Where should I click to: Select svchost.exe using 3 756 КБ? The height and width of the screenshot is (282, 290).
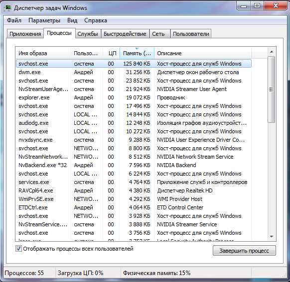pyautogui.click(x=134, y=233)
